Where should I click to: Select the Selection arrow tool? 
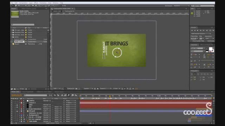coord(13,6)
